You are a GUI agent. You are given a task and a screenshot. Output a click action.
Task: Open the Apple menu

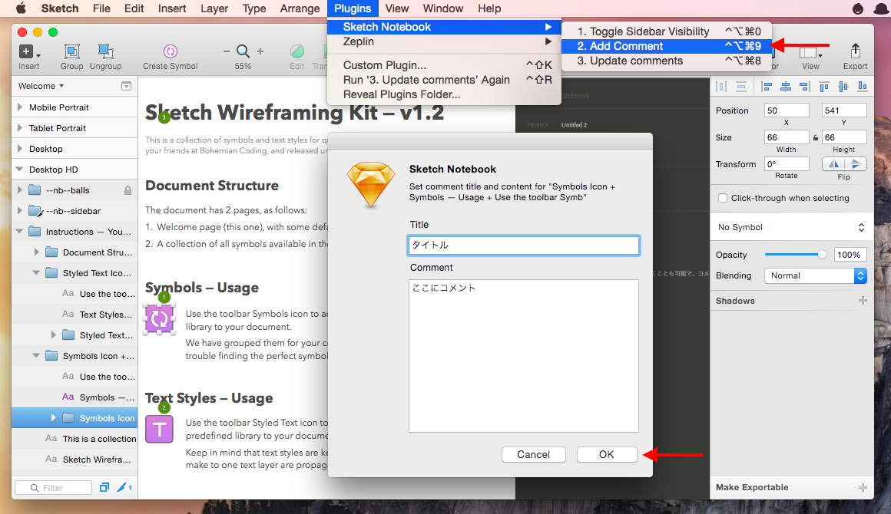tap(21, 8)
